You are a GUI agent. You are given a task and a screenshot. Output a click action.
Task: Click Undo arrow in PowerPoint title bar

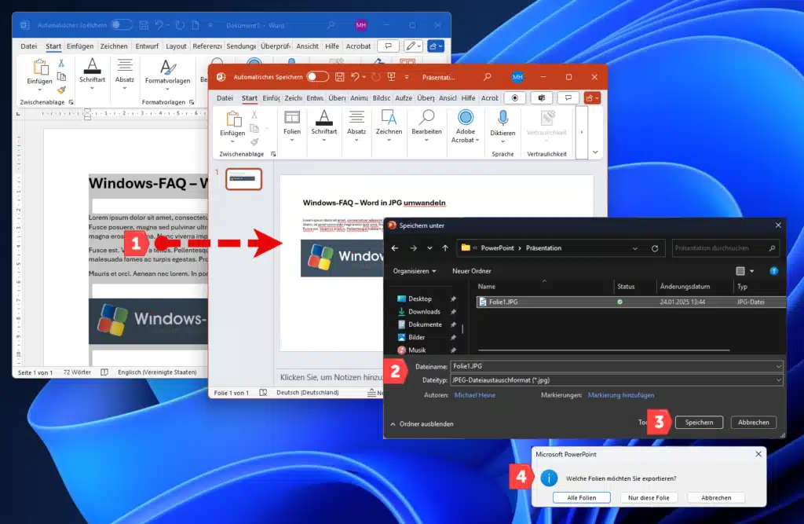[355, 77]
